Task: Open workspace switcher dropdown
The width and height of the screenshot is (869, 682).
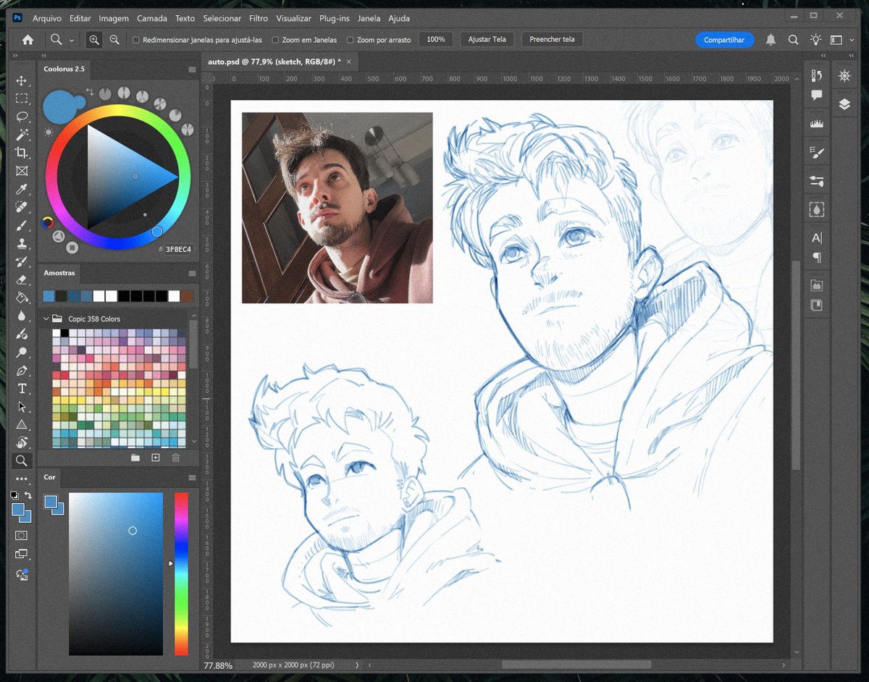Action: [x=839, y=40]
